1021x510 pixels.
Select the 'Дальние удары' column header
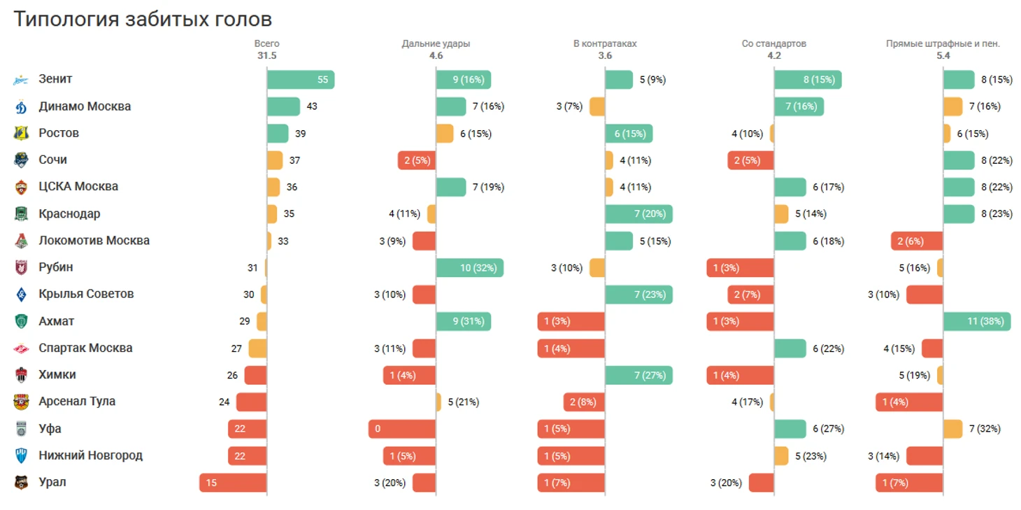(436, 43)
